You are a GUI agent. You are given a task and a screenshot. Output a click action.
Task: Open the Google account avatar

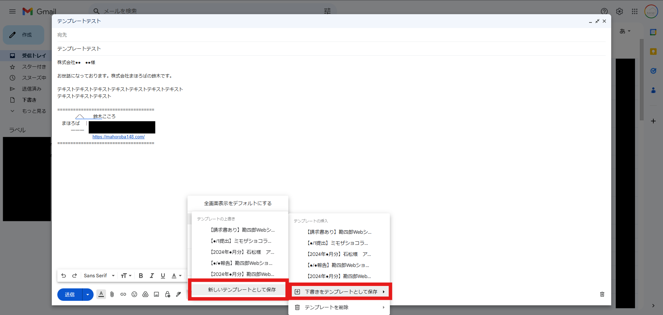[x=651, y=11]
